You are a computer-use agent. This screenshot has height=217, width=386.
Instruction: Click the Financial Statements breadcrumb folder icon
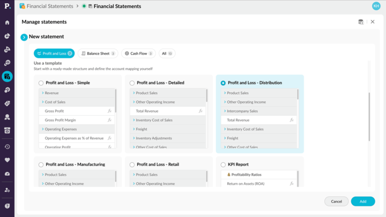click(23, 6)
